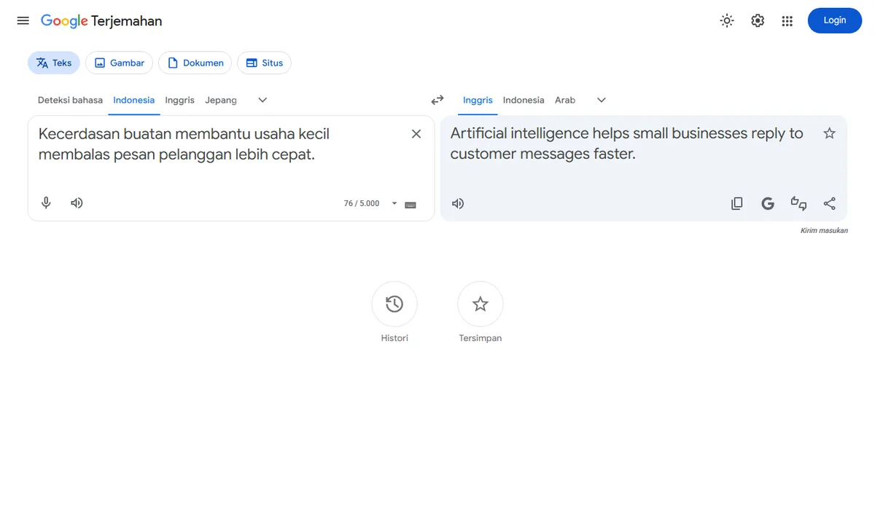The width and height of the screenshot is (875, 512).
Task: Click the Google Terjemahan logo
Action: 101,21
